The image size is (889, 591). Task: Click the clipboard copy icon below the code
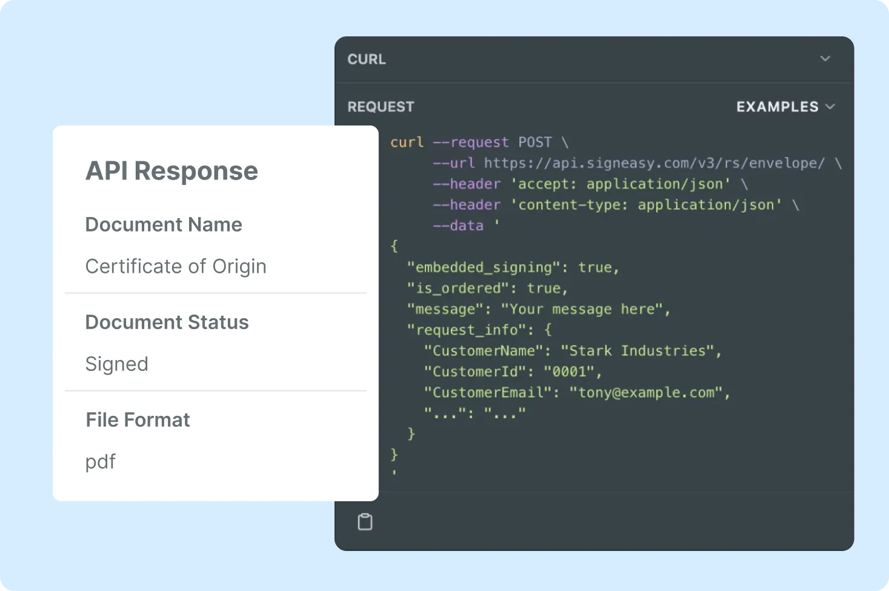[364, 520]
